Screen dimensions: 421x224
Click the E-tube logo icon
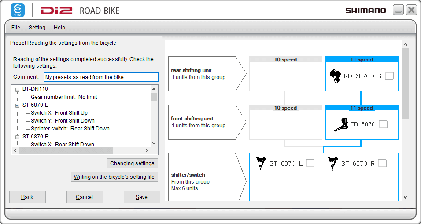pos(18,10)
